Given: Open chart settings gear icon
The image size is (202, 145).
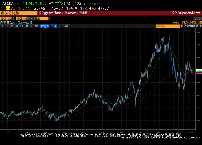Looking at the screenshot, I should pyautogui.click(x=200, y=26).
